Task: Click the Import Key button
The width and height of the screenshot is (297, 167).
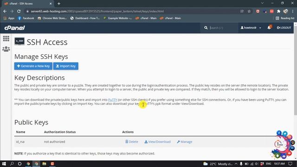Action: 66,66
